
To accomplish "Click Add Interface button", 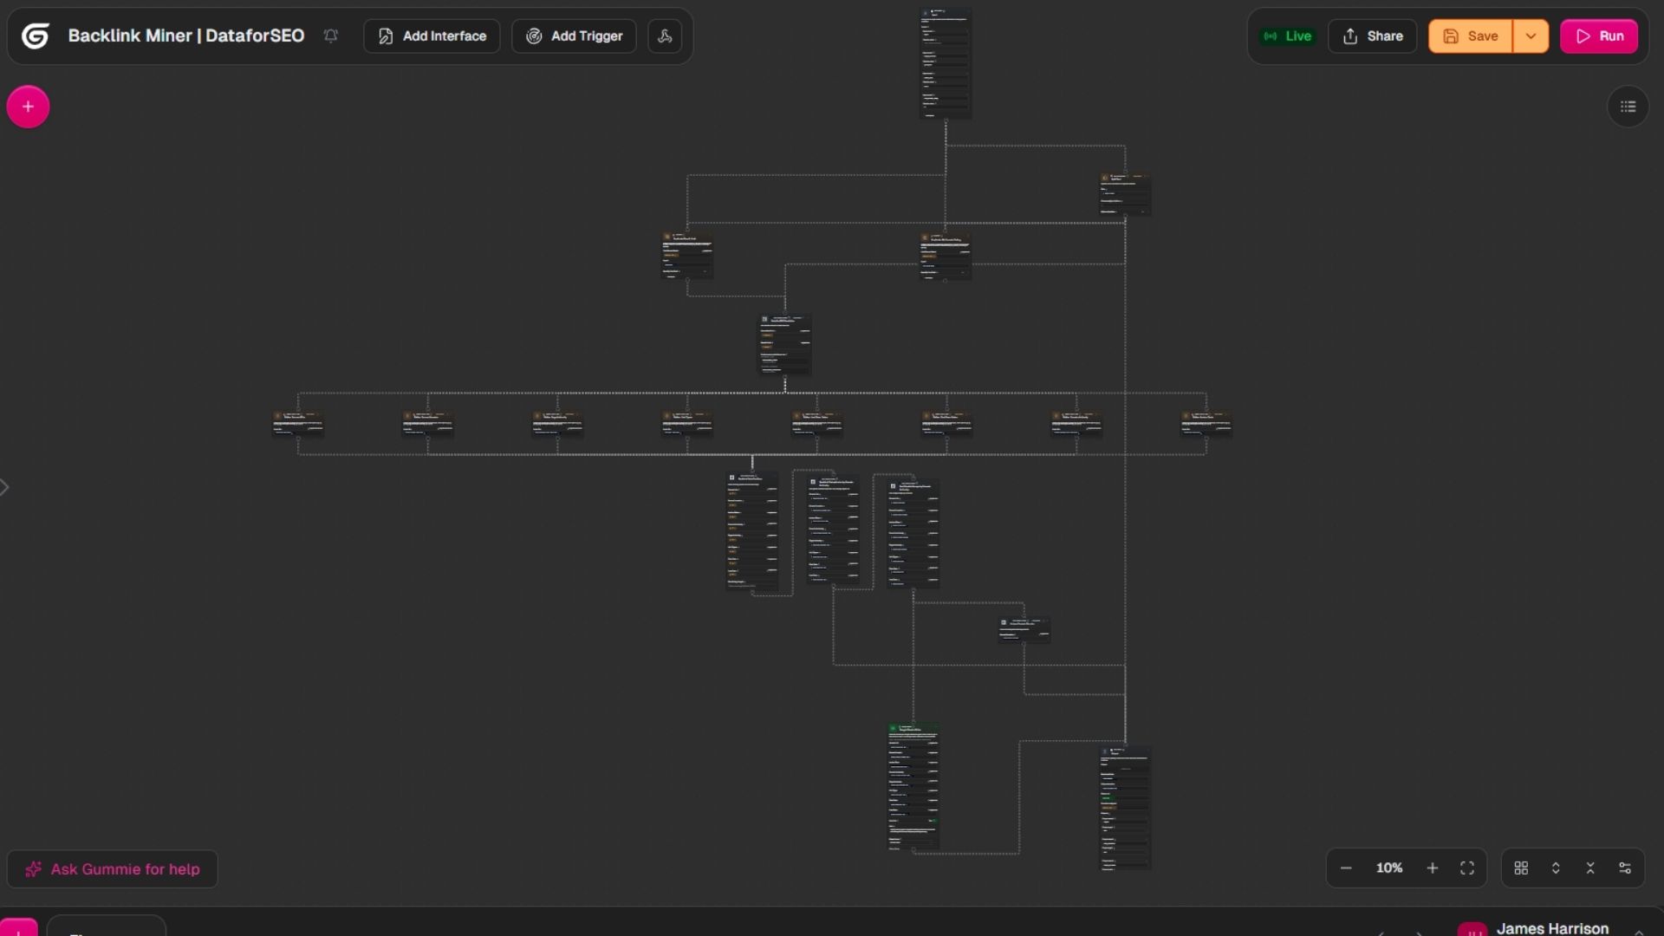I will coord(432,36).
